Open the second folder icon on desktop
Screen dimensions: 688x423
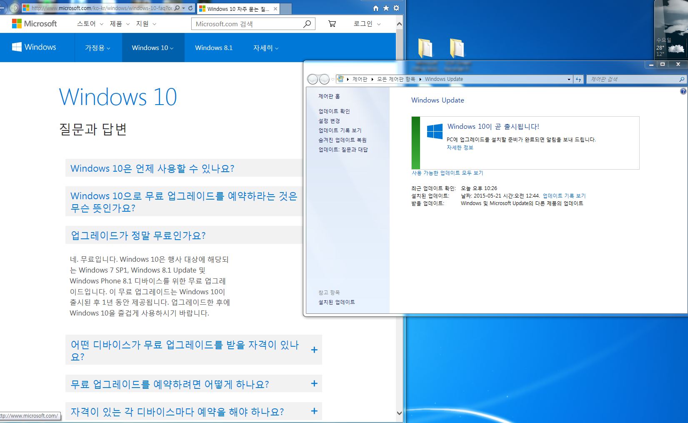(457, 48)
